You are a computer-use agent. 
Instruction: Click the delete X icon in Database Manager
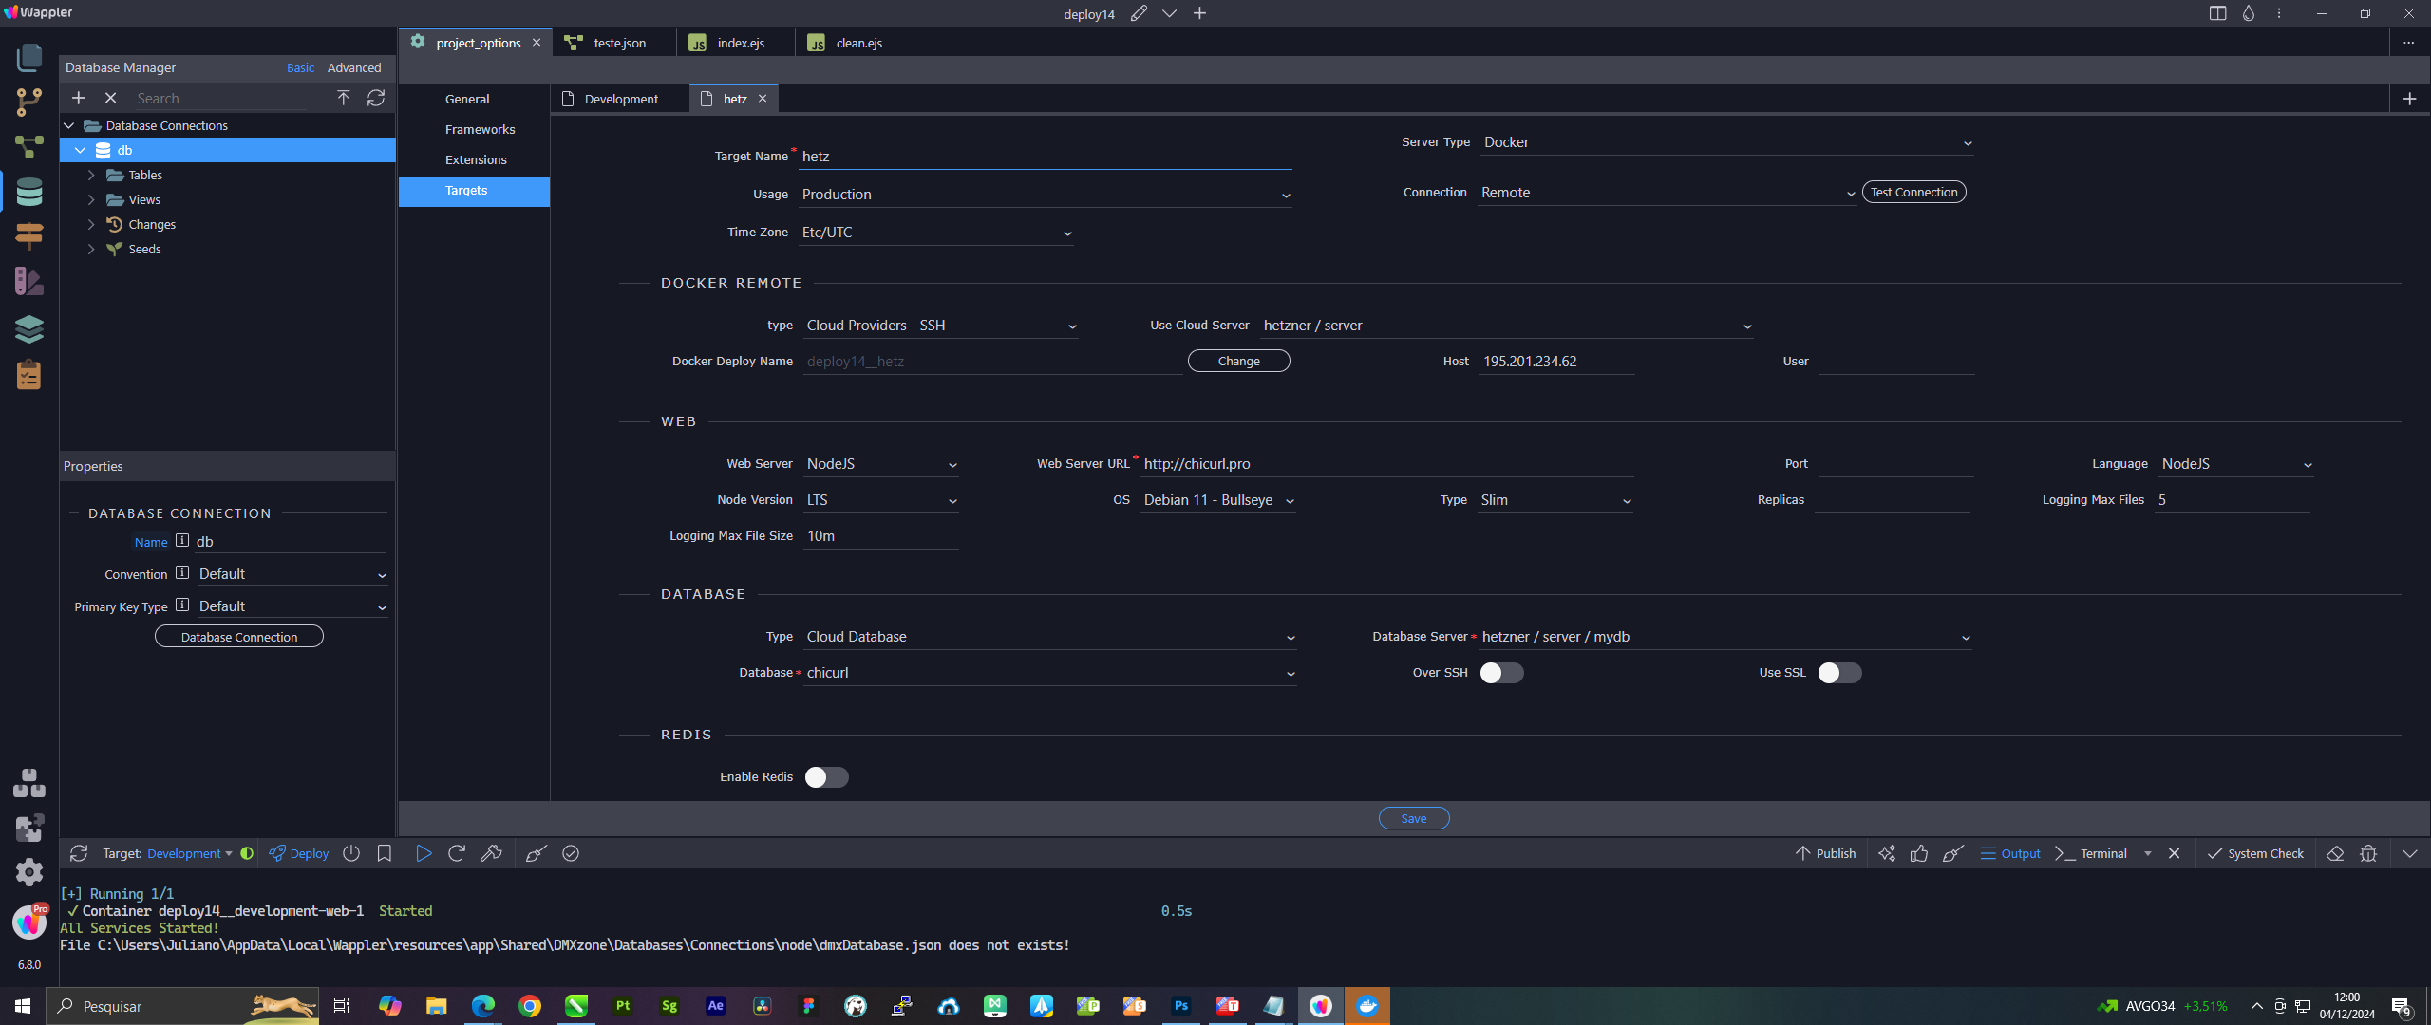110,98
